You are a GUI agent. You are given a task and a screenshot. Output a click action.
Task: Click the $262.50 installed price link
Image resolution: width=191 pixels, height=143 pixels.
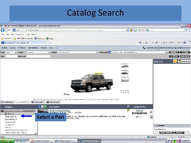click(x=140, y=110)
